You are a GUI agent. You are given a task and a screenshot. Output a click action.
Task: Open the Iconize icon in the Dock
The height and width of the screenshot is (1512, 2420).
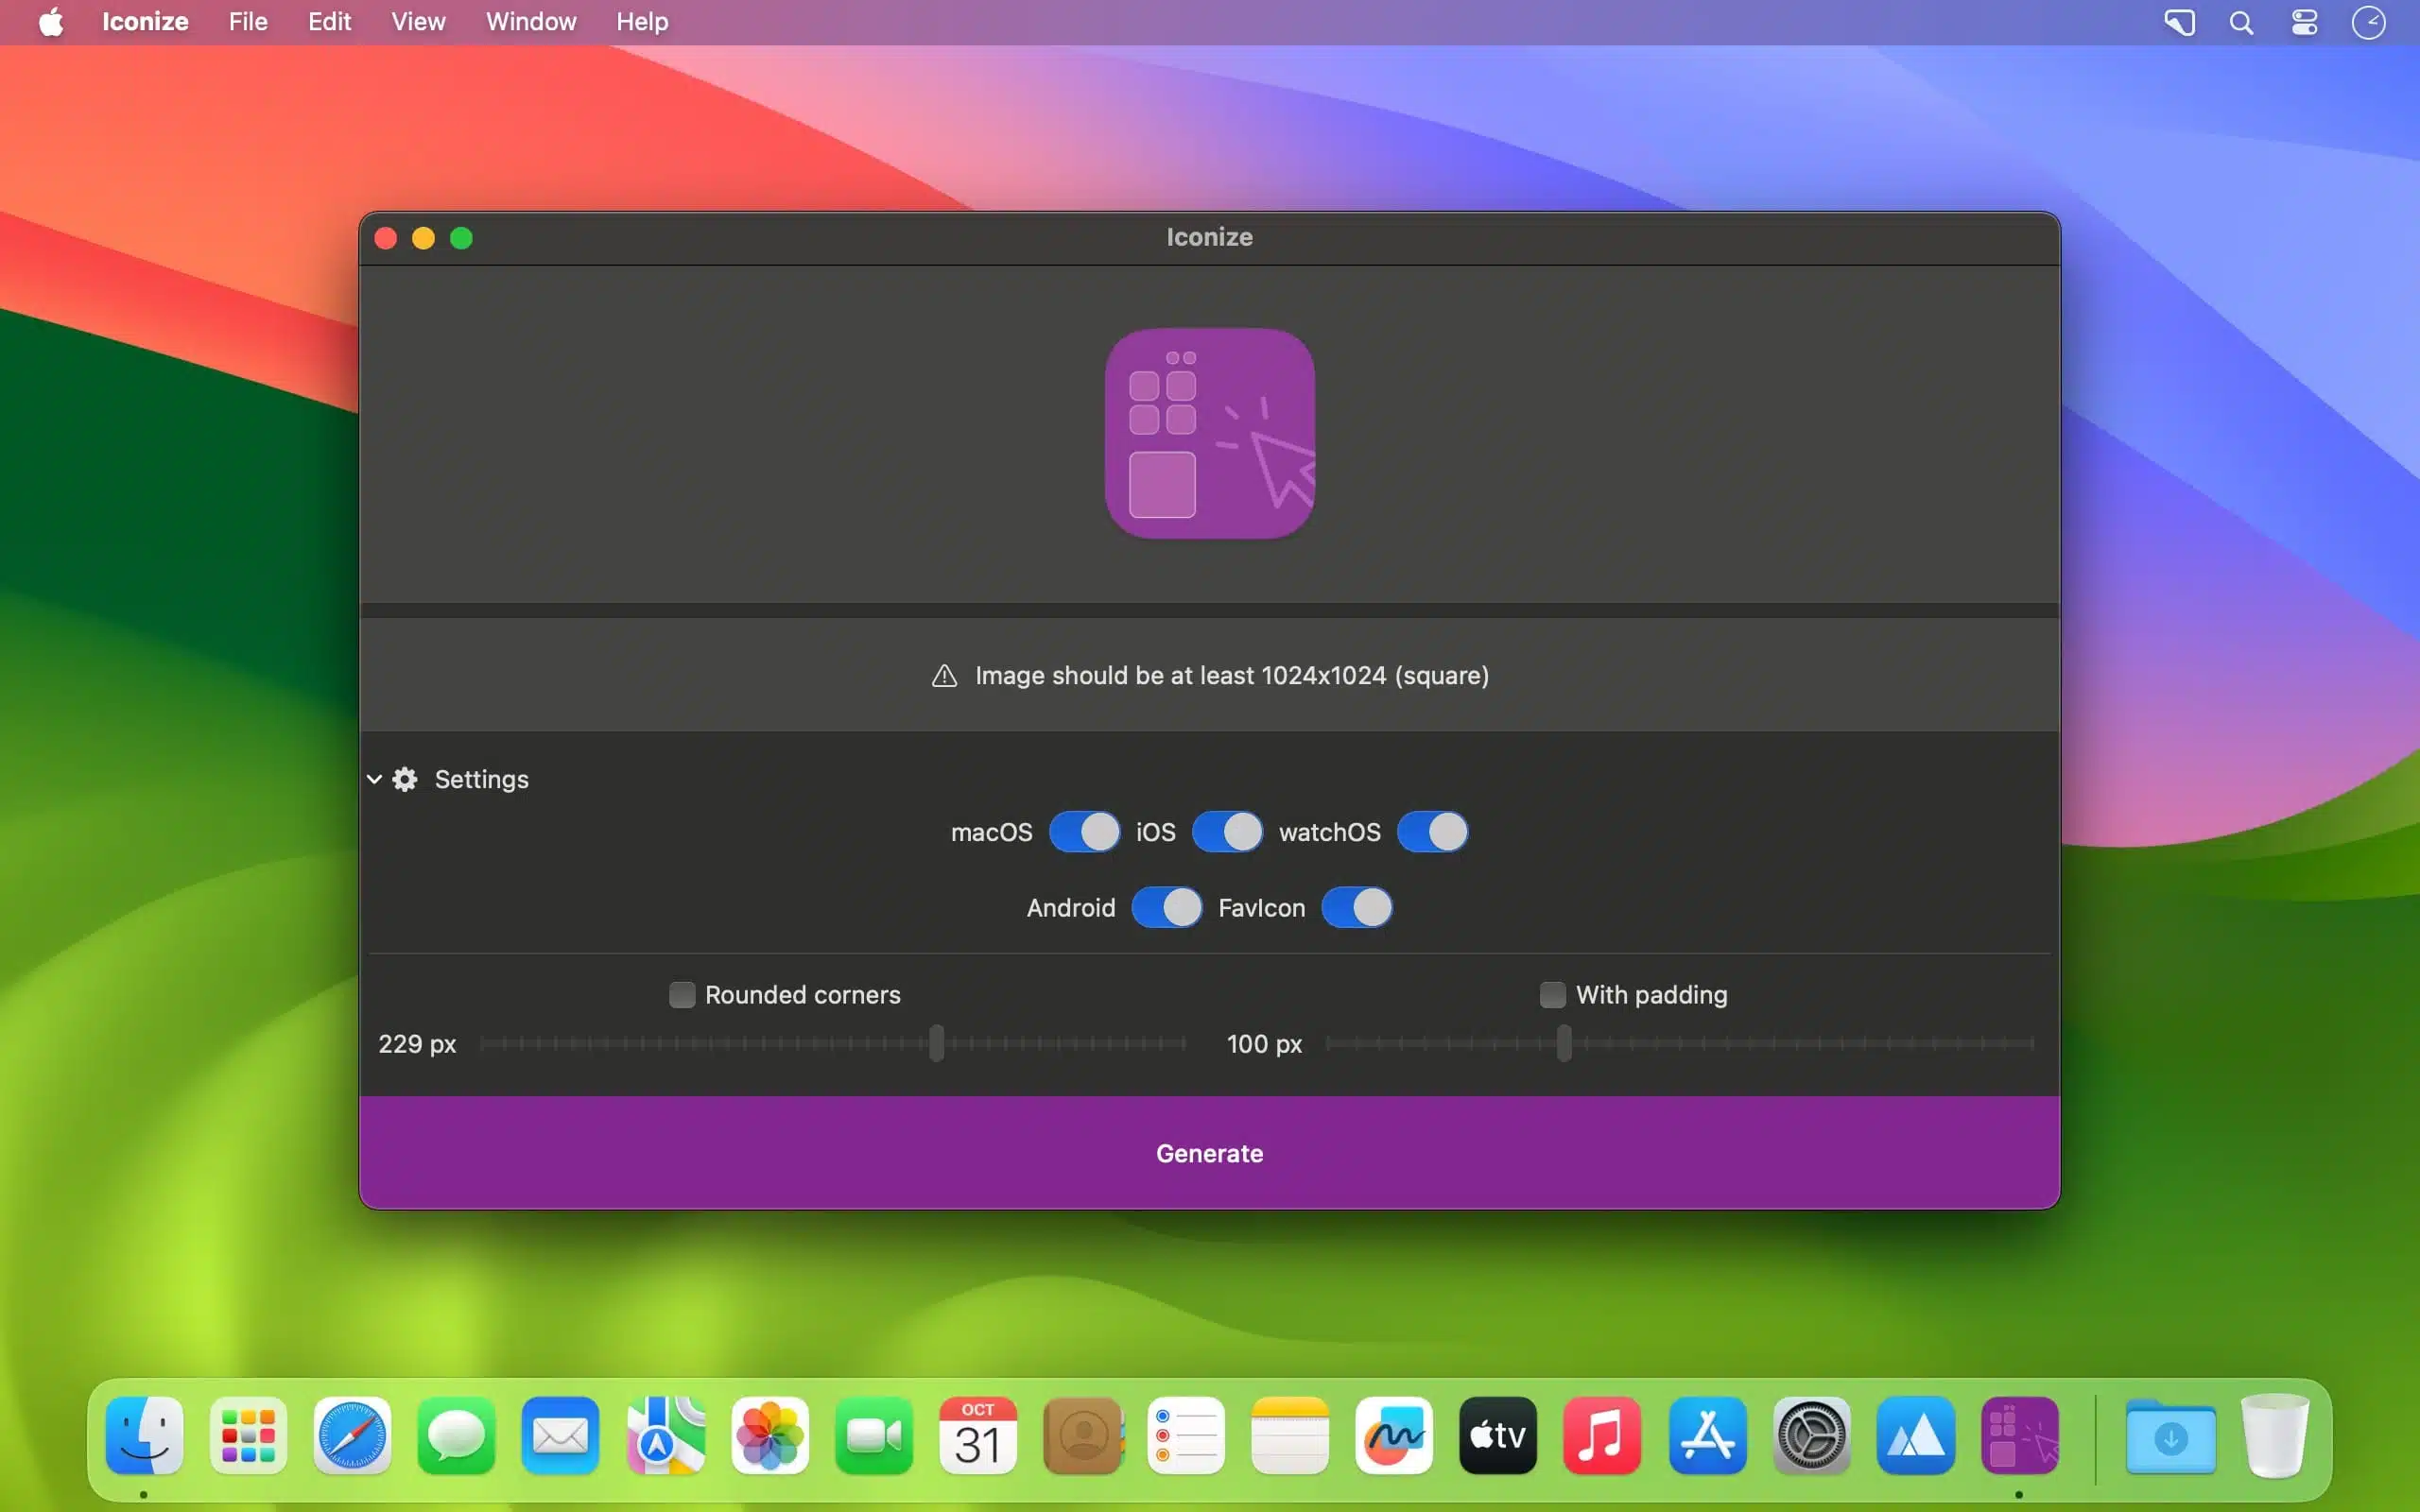[x=2019, y=1435]
